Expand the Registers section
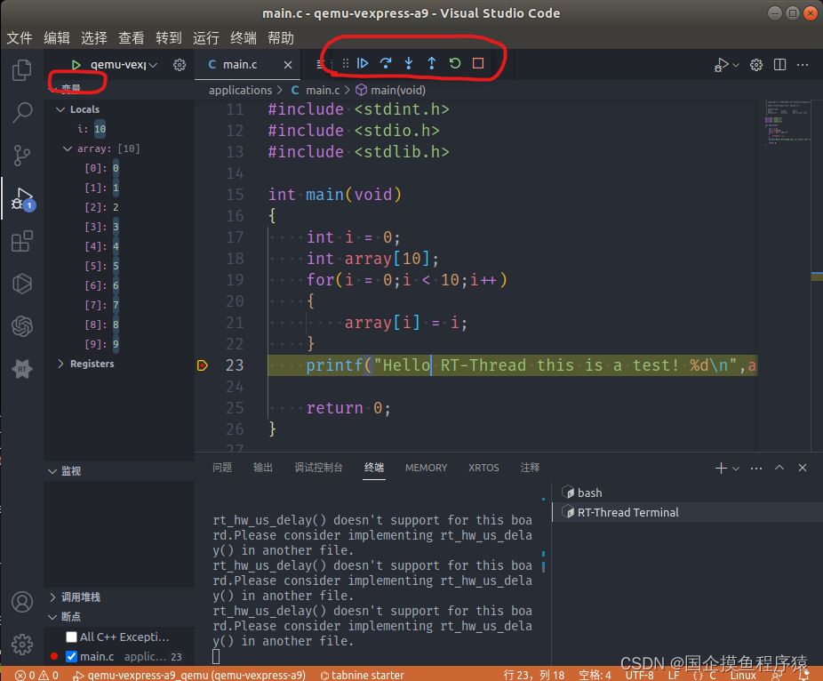The image size is (823, 681). coord(62,363)
